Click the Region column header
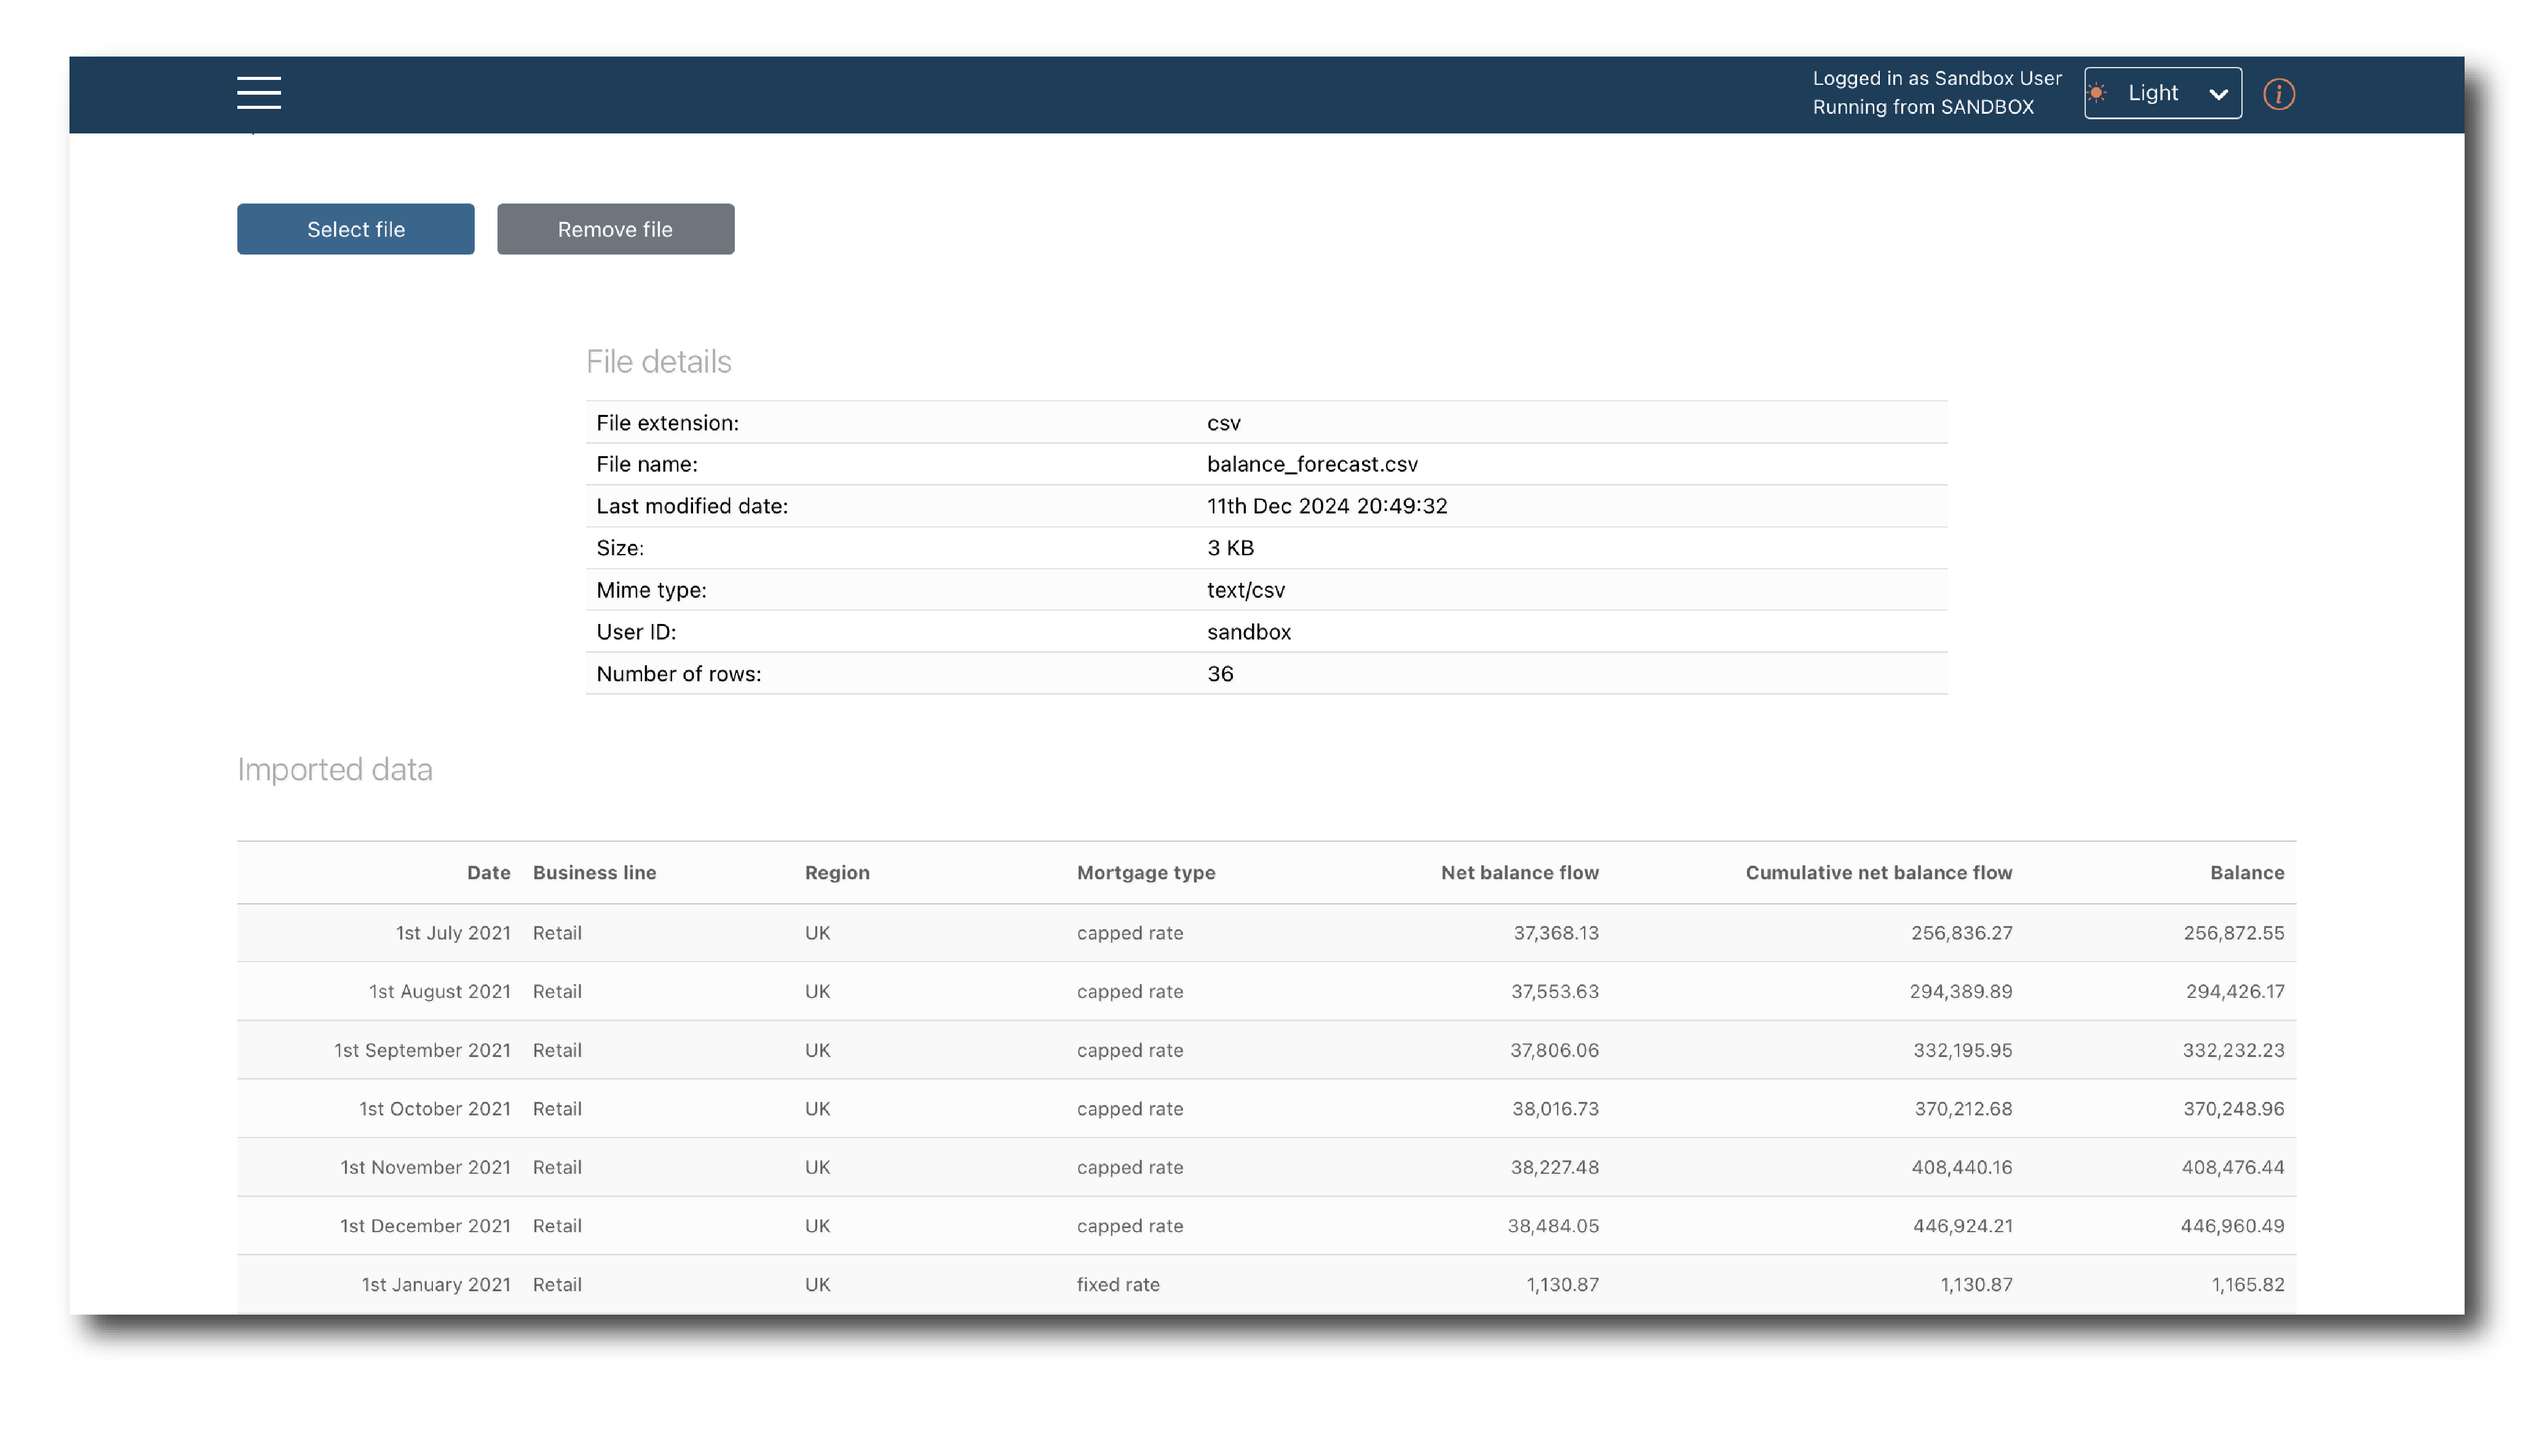 pyautogui.click(x=837, y=872)
